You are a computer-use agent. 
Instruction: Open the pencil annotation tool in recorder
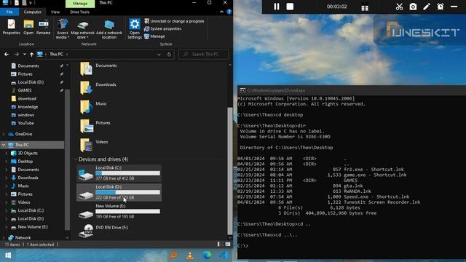tap(427, 7)
